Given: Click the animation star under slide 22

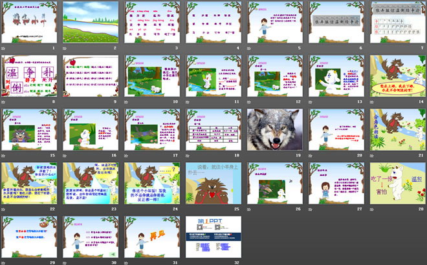Looking at the screenshot, I should tap(3, 209).
